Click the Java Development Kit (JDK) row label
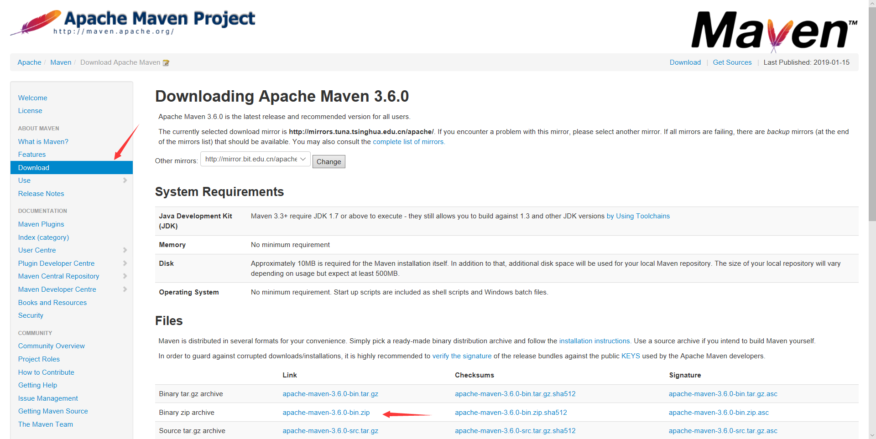Viewport: 876px width, 439px height. point(195,221)
